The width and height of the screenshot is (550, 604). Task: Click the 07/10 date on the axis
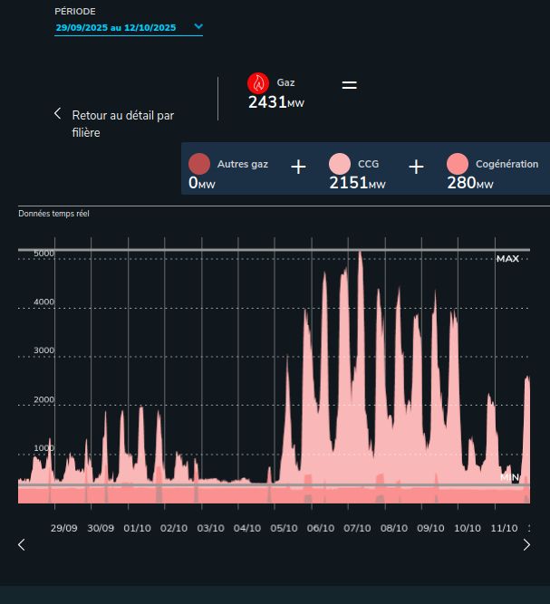coord(357,528)
